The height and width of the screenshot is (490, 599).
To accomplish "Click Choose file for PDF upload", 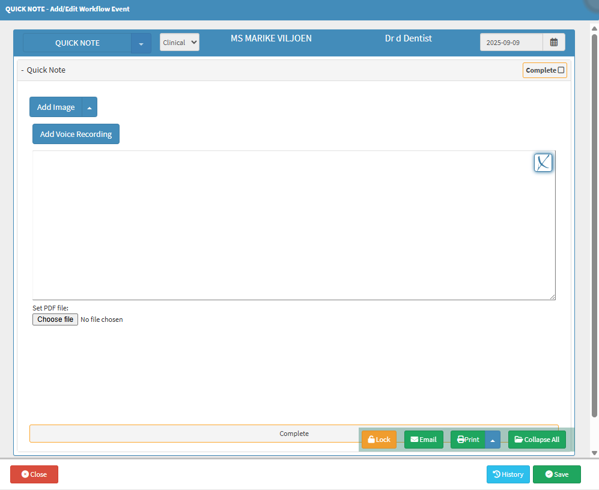I will [x=55, y=319].
